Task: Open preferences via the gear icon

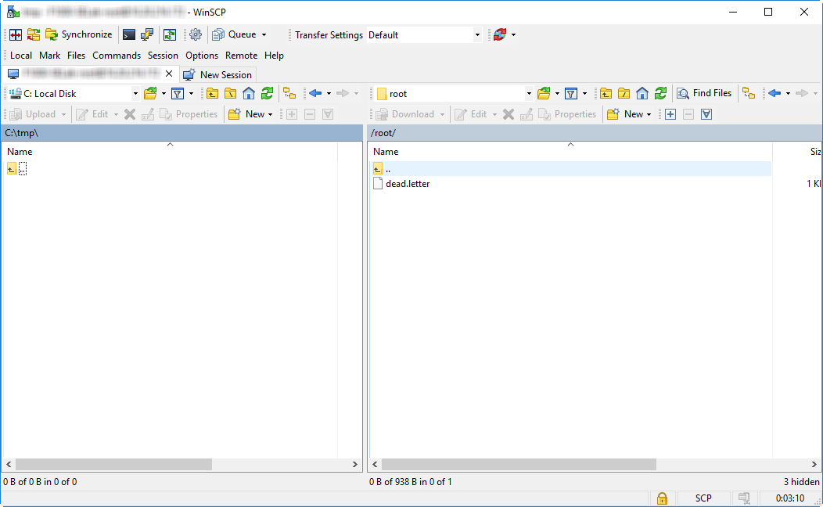Action: point(196,34)
